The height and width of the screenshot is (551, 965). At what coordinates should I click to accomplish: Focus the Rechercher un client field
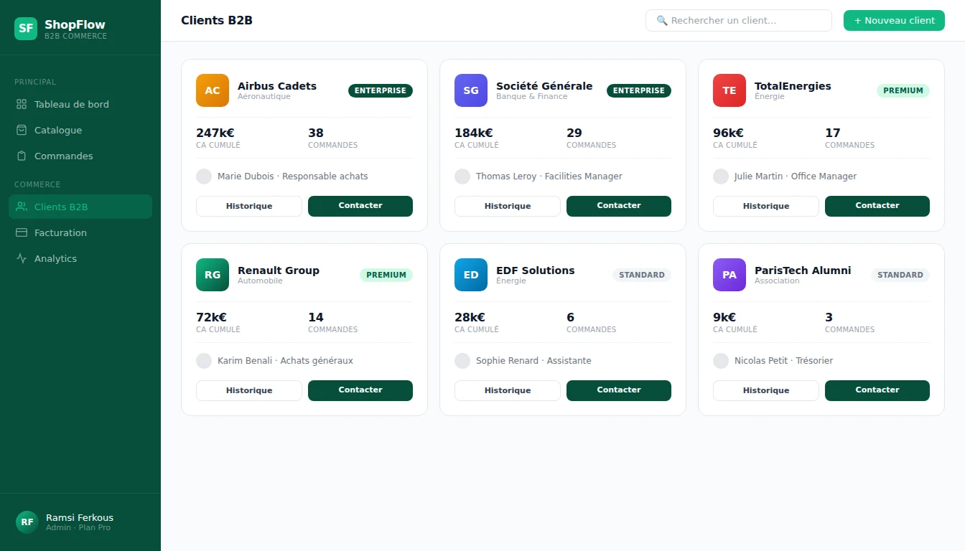pyautogui.click(x=739, y=21)
